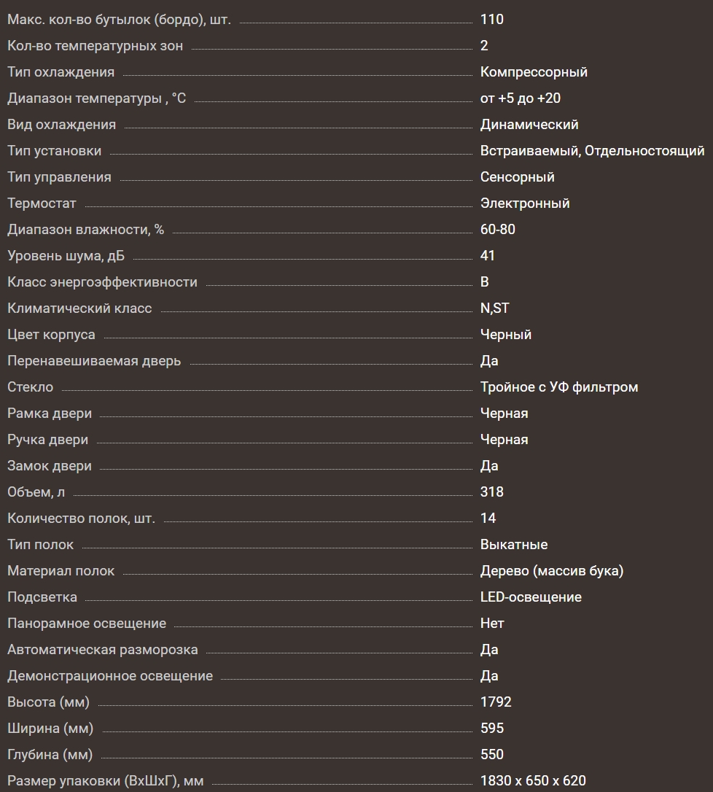Select the temperature range value 'от +5 до +20'

[x=520, y=98]
